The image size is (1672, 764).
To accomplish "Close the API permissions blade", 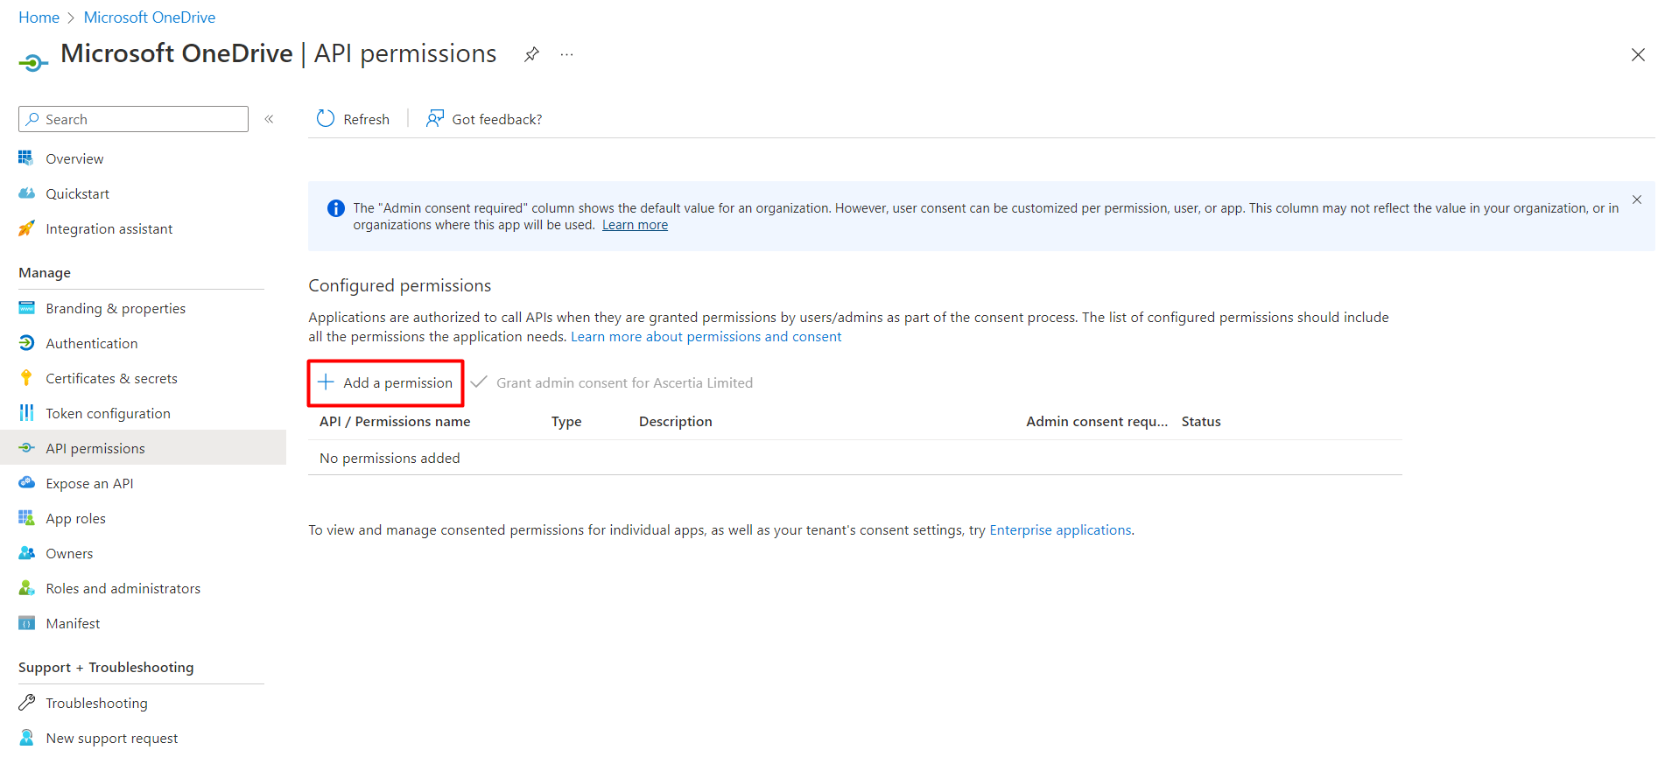I will (1638, 55).
